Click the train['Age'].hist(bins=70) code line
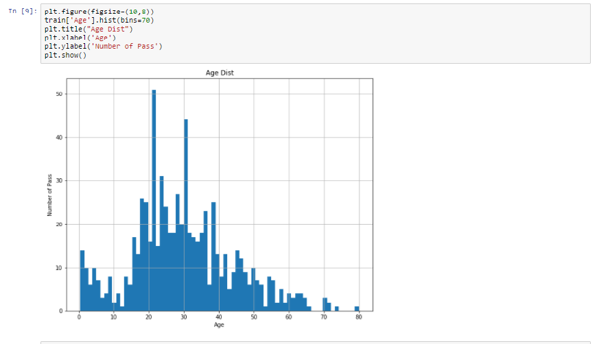Screen dimensions: 599x344 click(99, 20)
